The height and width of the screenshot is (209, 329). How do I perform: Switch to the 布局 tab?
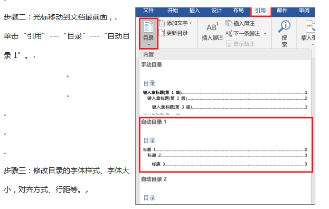coord(238,10)
